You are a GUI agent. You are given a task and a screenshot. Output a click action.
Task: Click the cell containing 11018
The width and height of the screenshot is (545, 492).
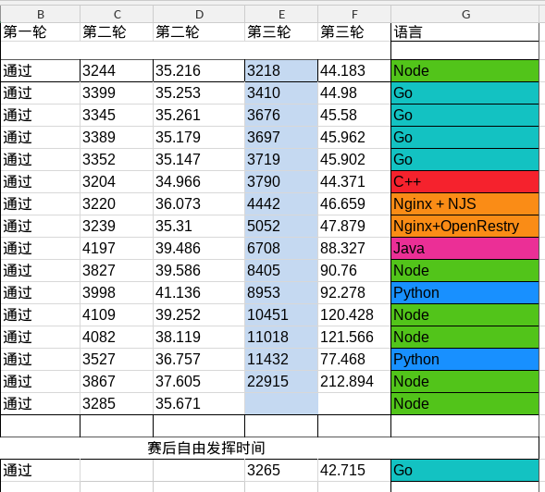click(281, 338)
